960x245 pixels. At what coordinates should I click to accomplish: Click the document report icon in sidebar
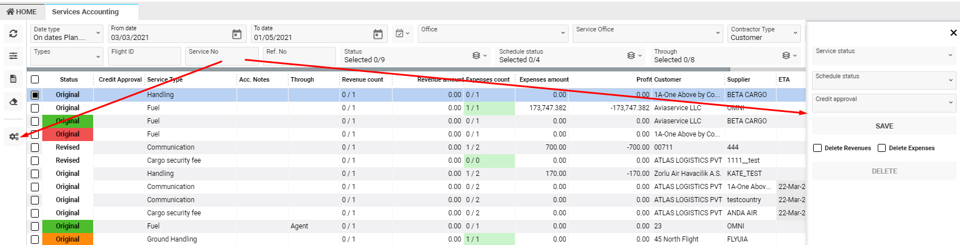14,79
